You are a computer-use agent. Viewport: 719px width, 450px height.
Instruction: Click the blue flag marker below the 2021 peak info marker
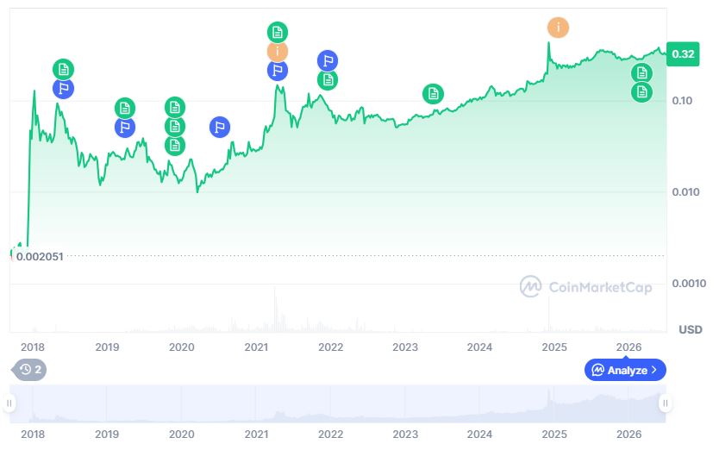click(x=278, y=71)
